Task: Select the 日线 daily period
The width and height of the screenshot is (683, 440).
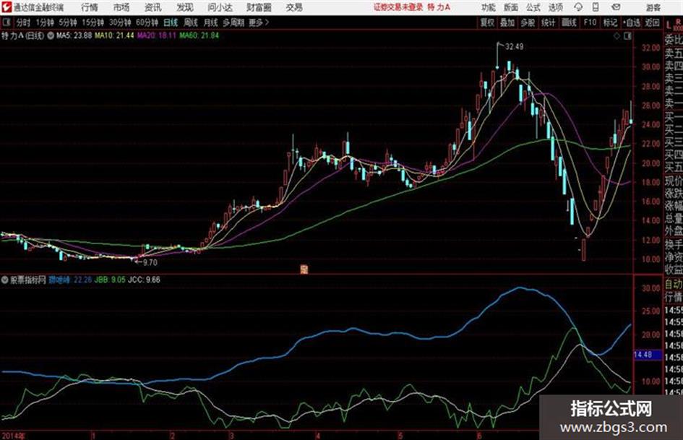Action: coord(171,22)
